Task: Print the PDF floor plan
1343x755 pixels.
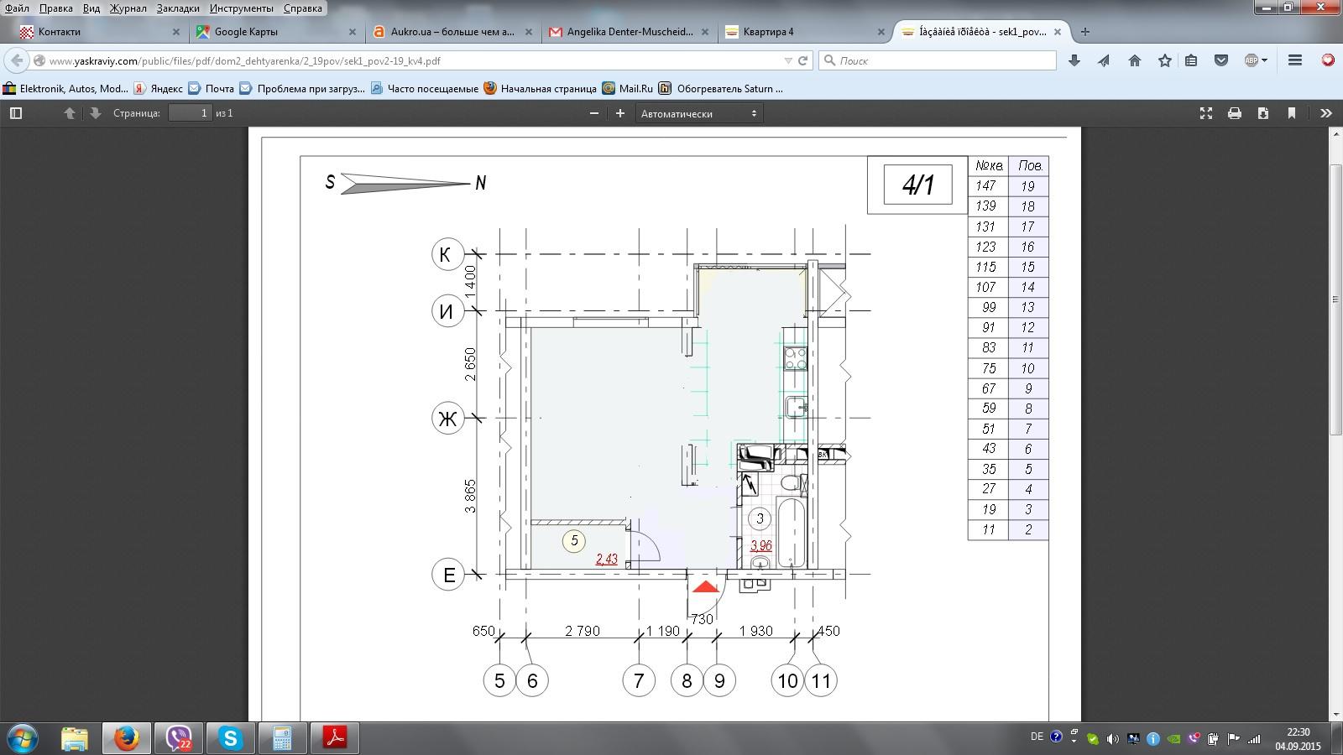Action: (x=1235, y=113)
